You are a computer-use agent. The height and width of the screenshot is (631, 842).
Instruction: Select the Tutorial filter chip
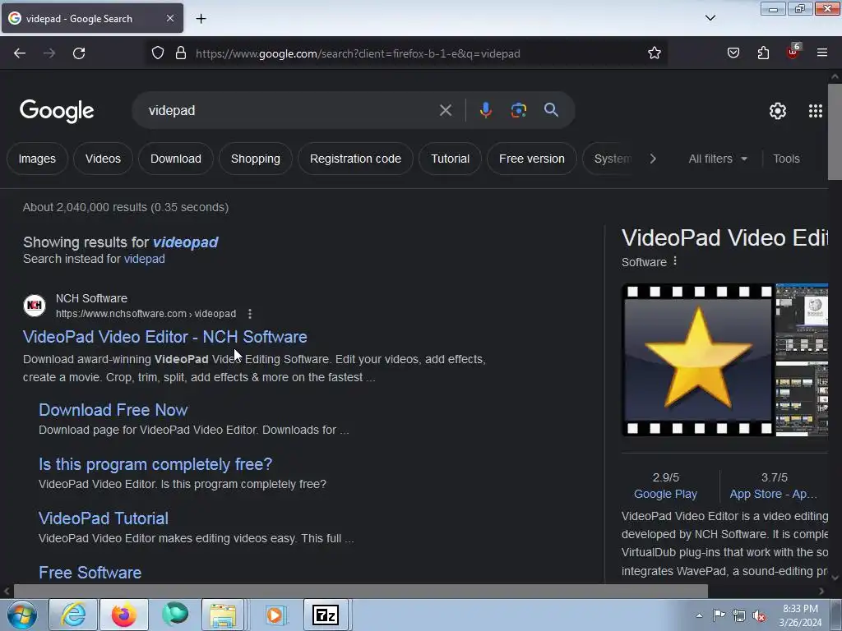coord(450,159)
